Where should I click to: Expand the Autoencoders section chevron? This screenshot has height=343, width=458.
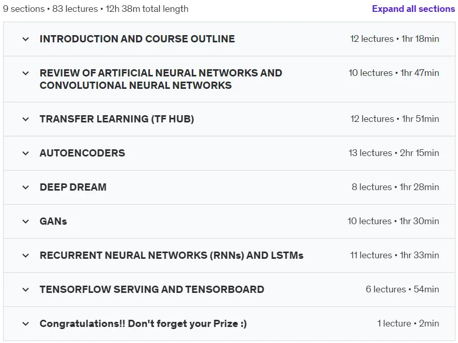pyautogui.click(x=26, y=153)
